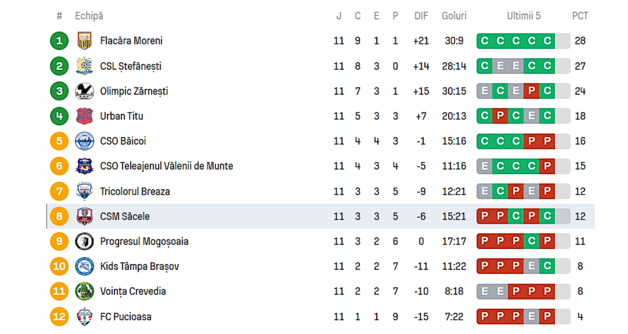Open the CSM Săcele team link
628x334 pixels.
point(125,217)
